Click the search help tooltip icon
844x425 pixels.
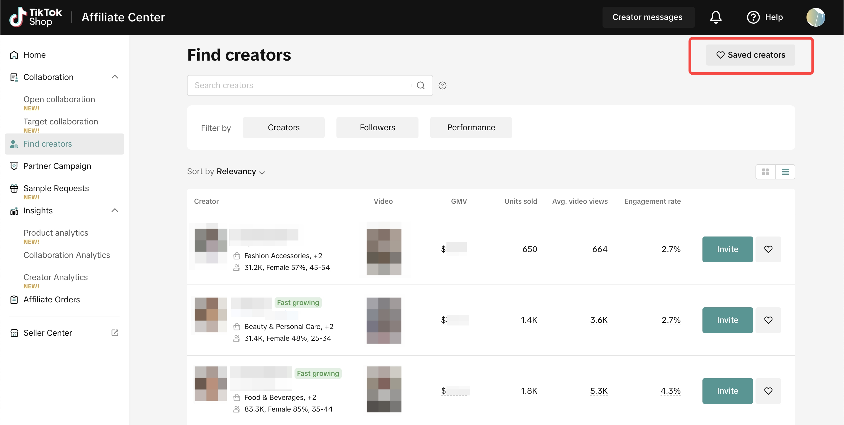tap(442, 85)
